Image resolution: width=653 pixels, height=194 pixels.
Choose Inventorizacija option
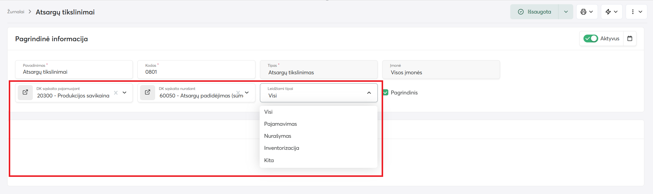click(281, 148)
